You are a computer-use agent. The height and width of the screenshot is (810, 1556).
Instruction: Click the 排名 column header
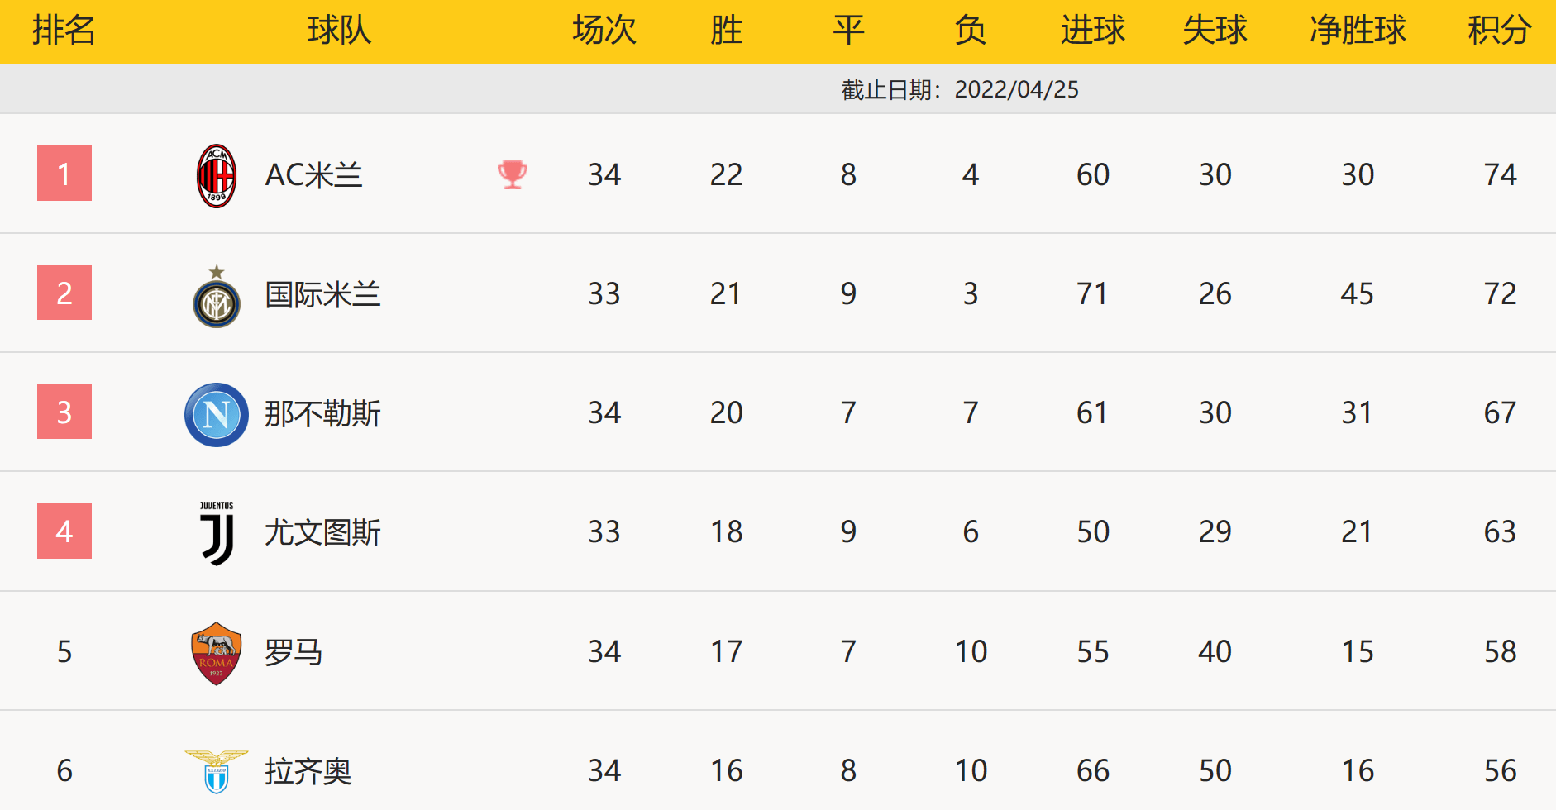pos(64,31)
